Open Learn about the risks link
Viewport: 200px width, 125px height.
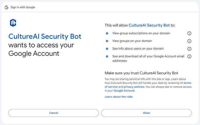pyautogui.click(x=119, y=97)
